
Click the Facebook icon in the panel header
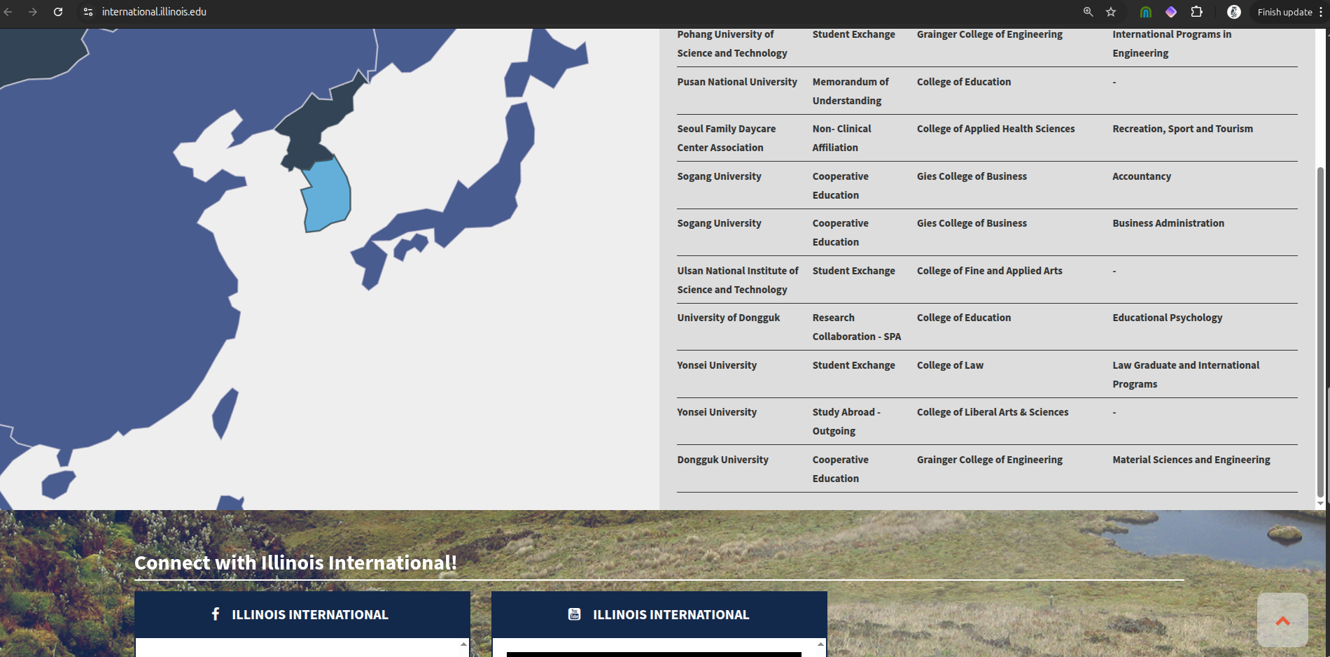216,614
